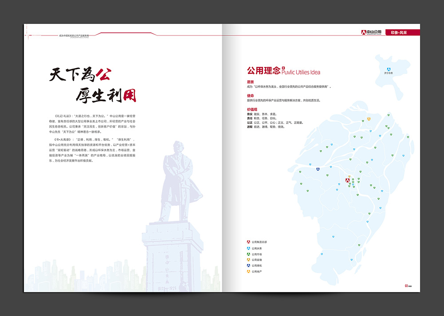Click the paragraph starting with《书·大禹谟》
444x316 pixels.
coord(92,150)
